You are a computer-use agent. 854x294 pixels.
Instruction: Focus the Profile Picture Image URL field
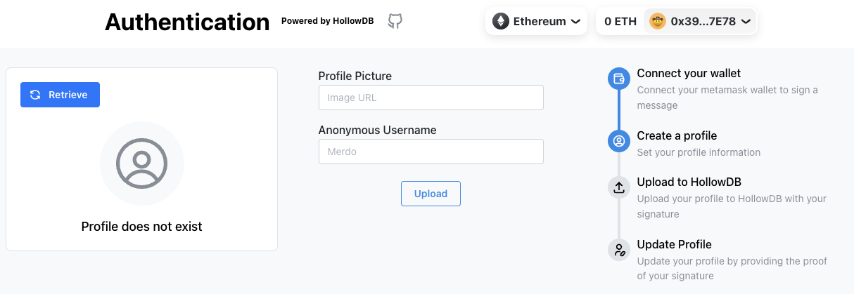coord(431,98)
